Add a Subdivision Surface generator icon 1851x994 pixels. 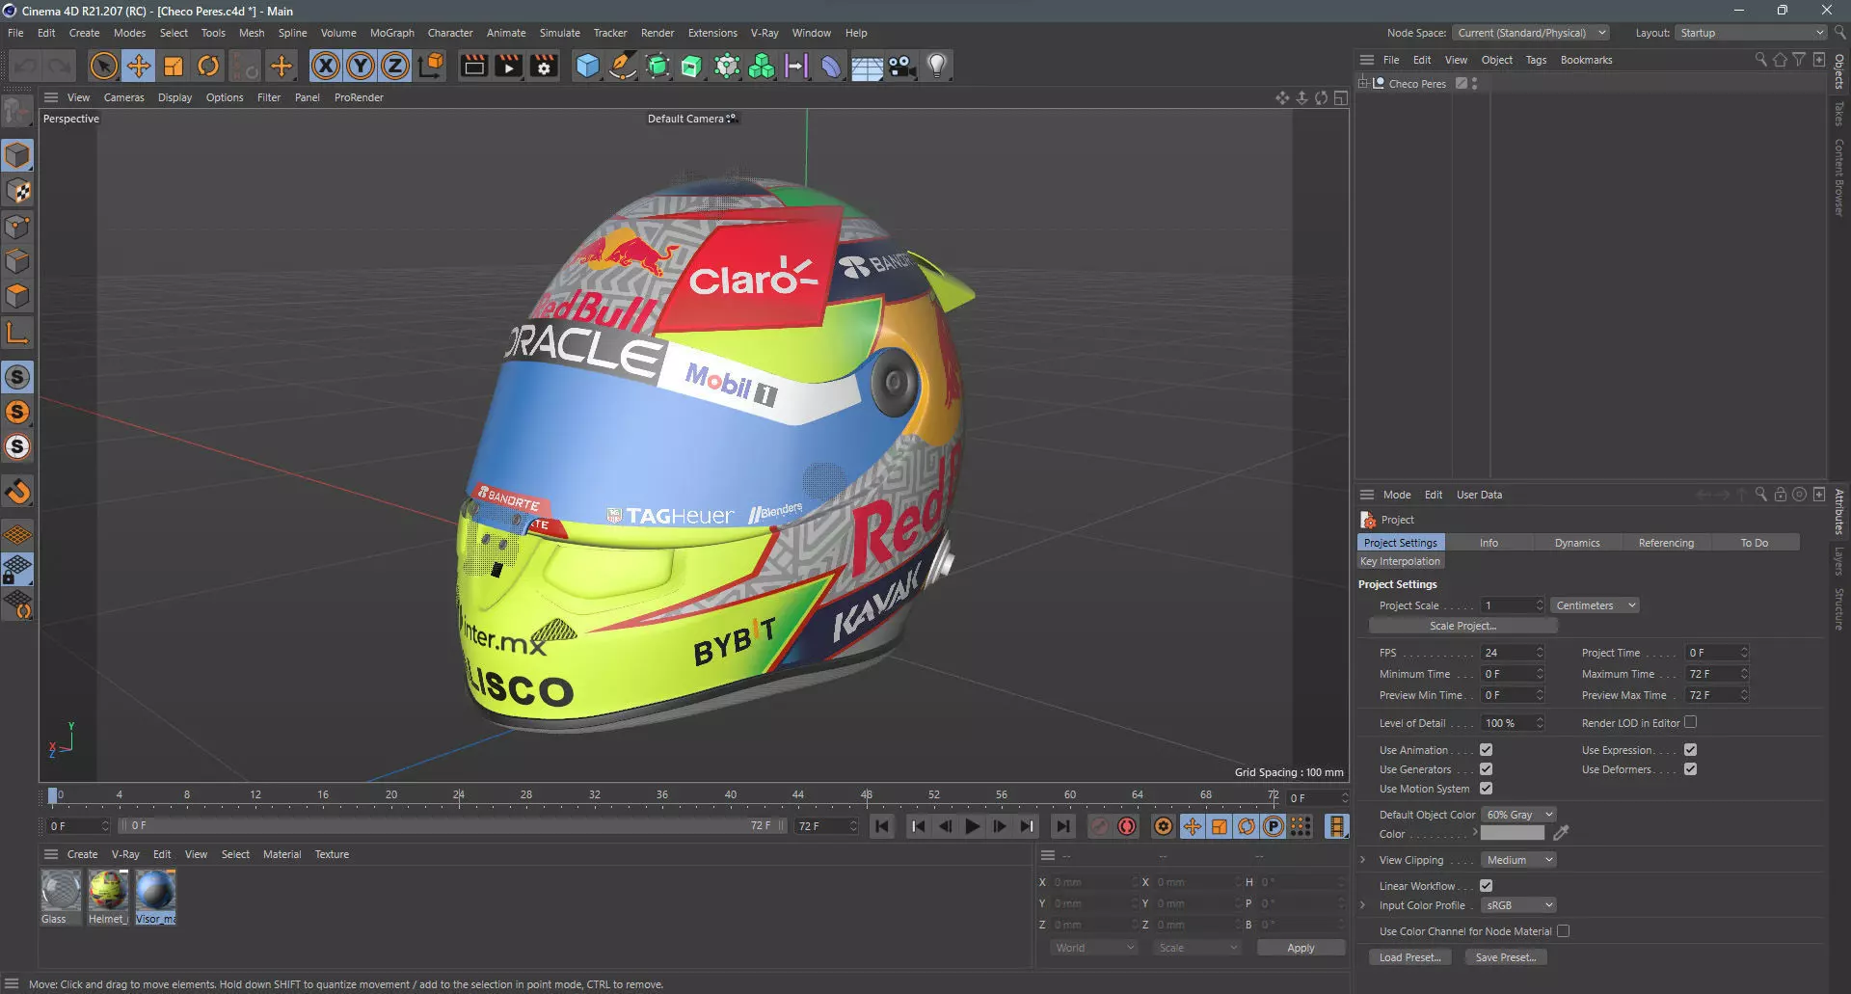click(657, 66)
